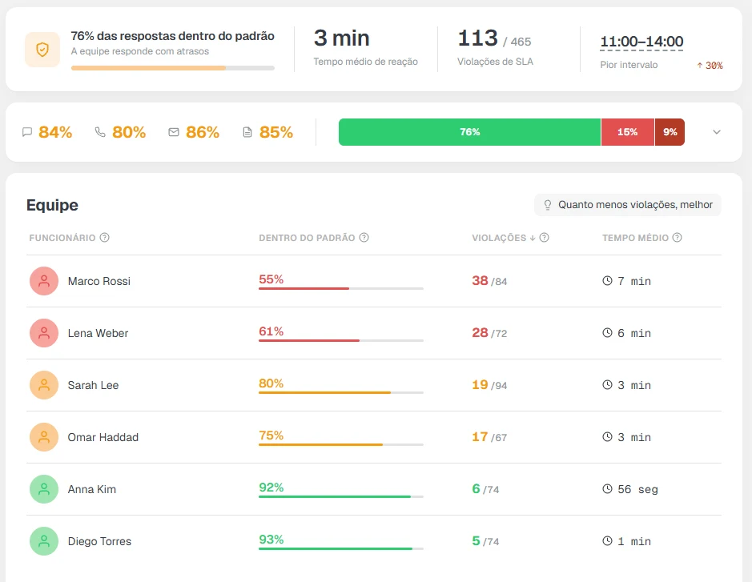The height and width of the screenshot is (582, 752).
Task: Expand the channel breakdown with the chevron
Action: tap(717, 132)
